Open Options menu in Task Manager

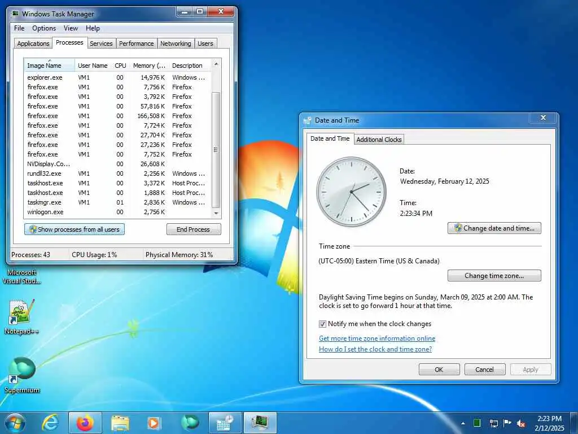coord(44,28)
